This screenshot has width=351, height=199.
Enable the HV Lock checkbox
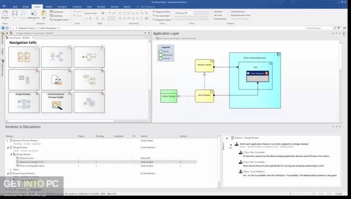coord(212,15)
